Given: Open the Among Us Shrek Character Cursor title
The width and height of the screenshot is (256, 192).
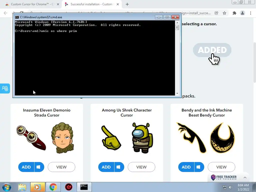Looking at the screenshot, I should (x=127, y=113).
